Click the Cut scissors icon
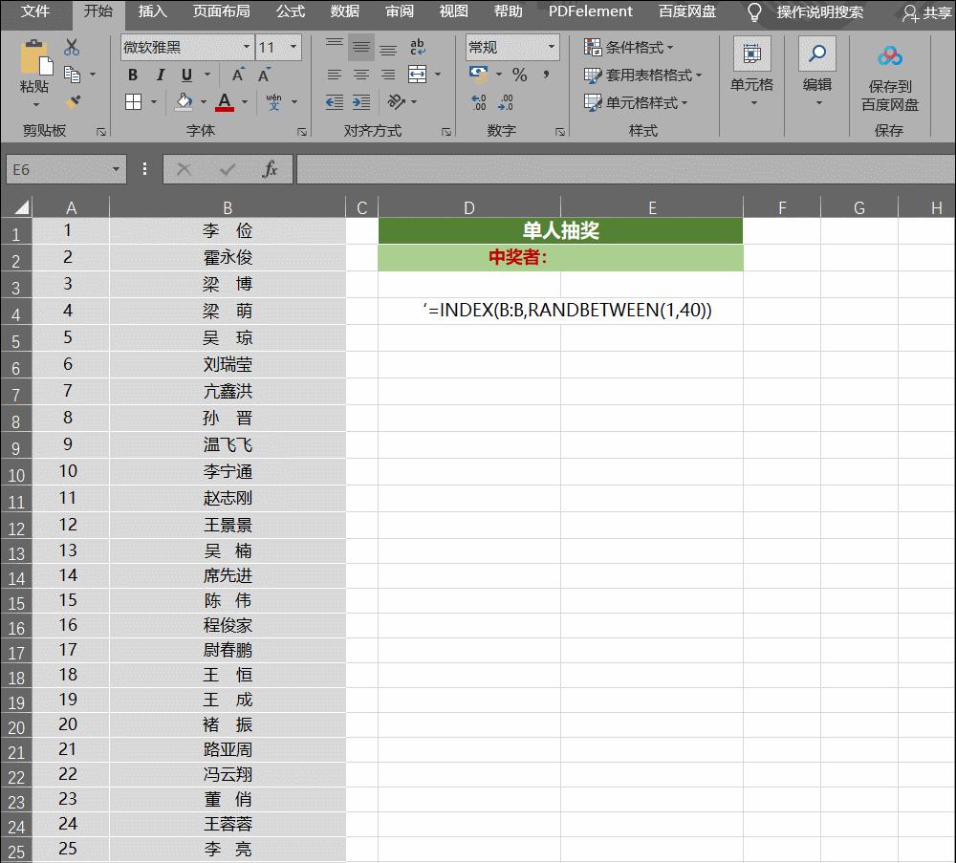Image resolution: width=956 pixels, height=863 pixels. click(x=70, y=45)
